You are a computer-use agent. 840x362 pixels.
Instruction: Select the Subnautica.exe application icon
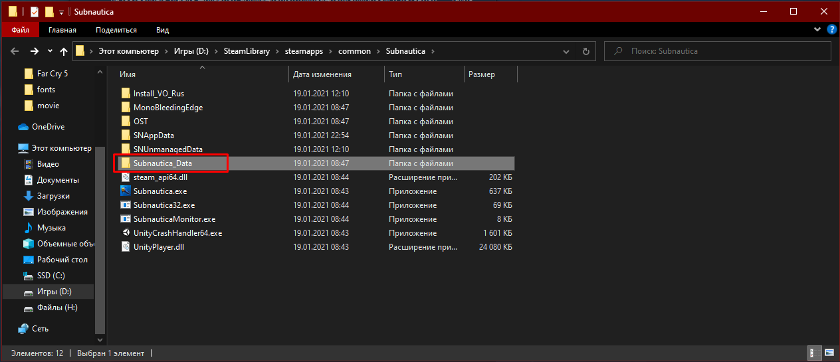[126, 191]
